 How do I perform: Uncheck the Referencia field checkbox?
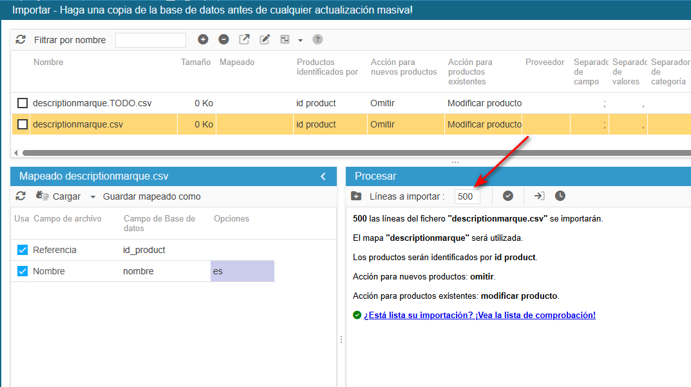click(x=23, y=250)
